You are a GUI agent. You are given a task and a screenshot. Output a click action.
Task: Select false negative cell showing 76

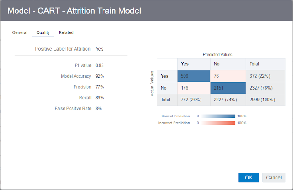[x=228, y=76]
